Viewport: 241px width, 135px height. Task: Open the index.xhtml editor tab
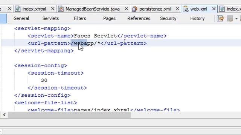(x=34, y=9)
